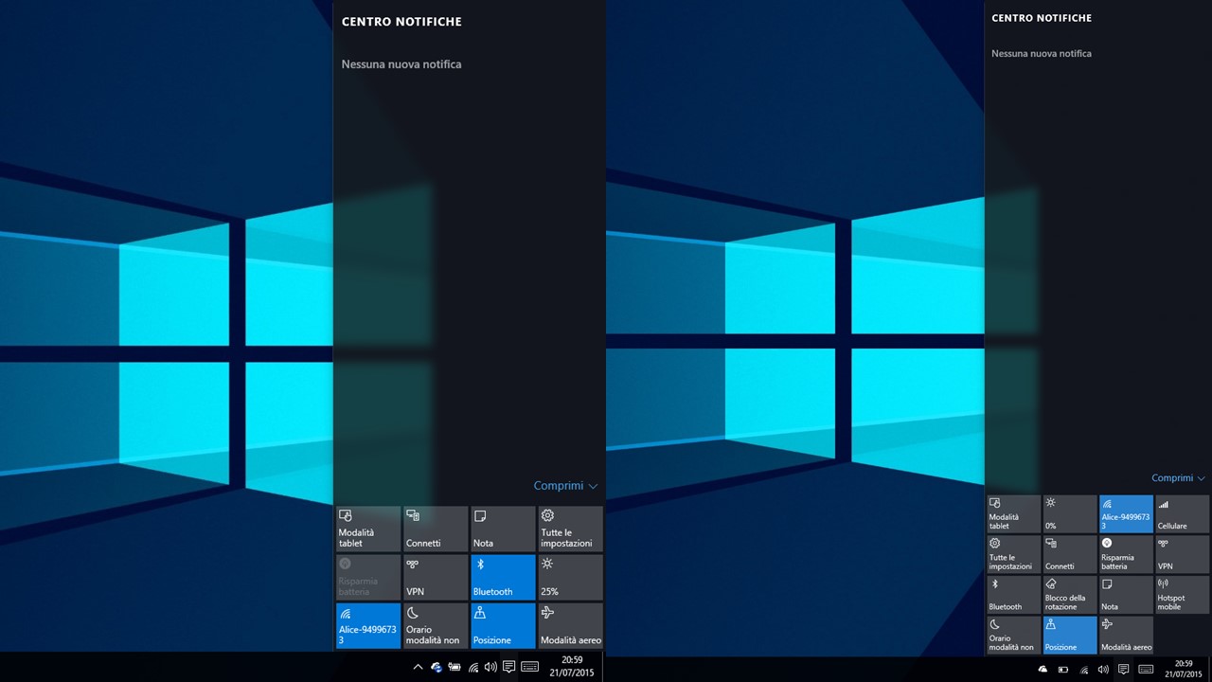Viewport: 1212px width, 682px height.
Task: Collapse quick actions with left Comprimi
Action: point(565,486)
